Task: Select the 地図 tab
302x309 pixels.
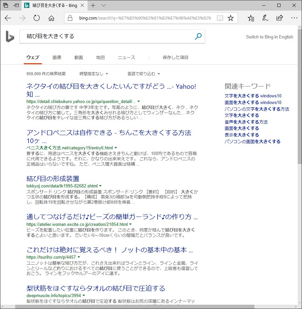Action: pyautogui.click(x=100, y=57)
